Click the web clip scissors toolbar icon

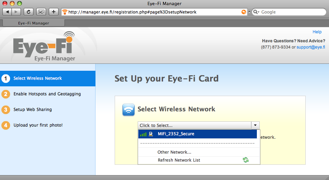point(41,12)
